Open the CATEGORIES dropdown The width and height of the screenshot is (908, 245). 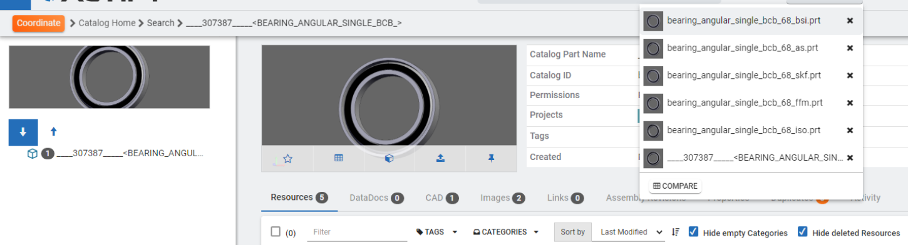pyautogui.click(x=506, y=232)
